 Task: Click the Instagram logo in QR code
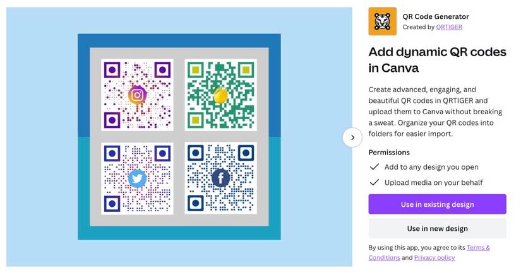coord(137,95)
